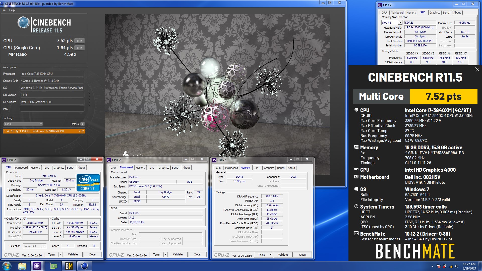The width and height of the screenshot is (482, 271).
Task: Close the BenchMate result overlay with X
Action: click(x=477, y=70)
